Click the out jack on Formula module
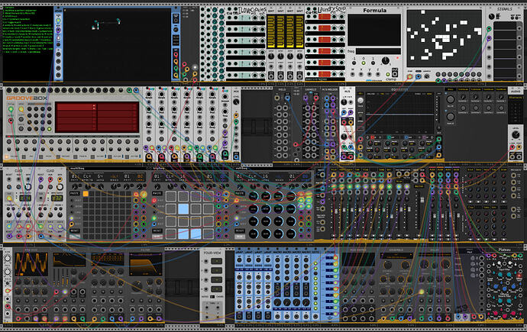This screenshot has width=527, height=332. tap(395, 73)
